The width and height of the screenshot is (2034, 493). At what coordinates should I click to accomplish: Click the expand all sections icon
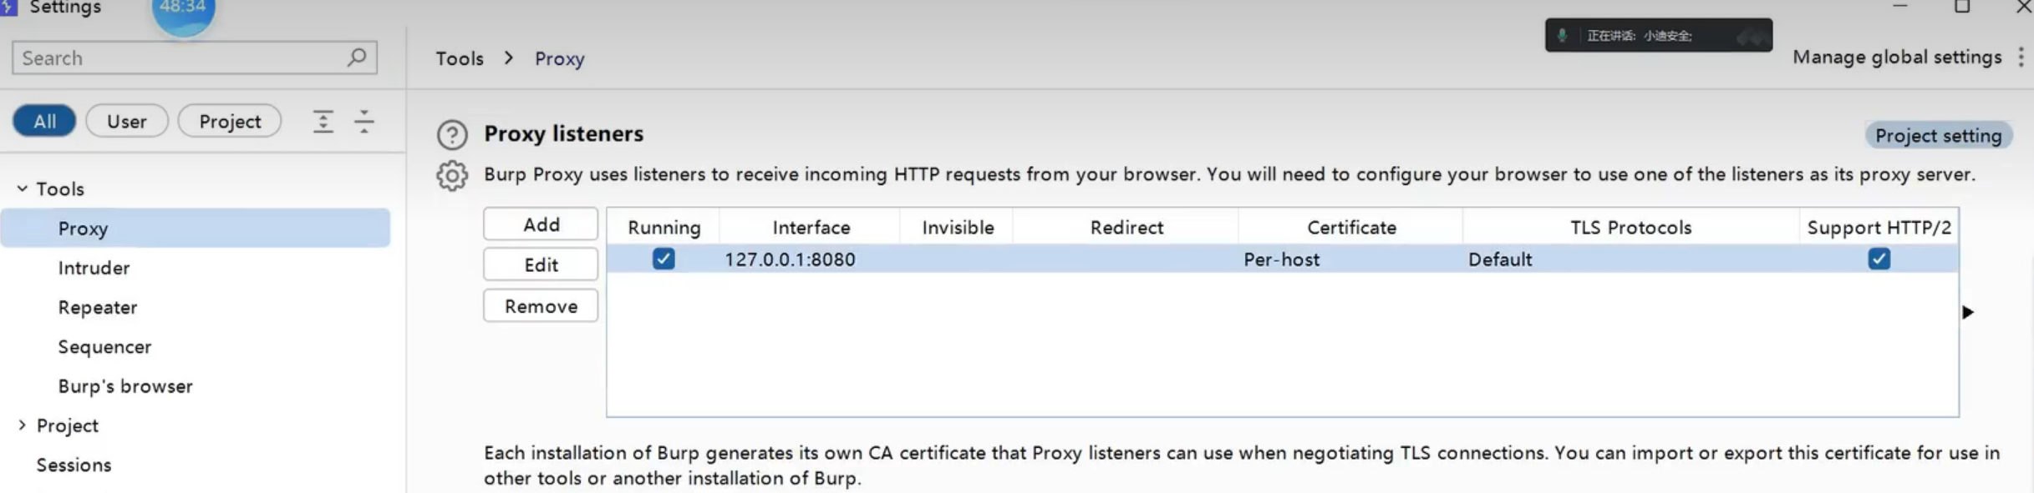[x=323, y=122]
